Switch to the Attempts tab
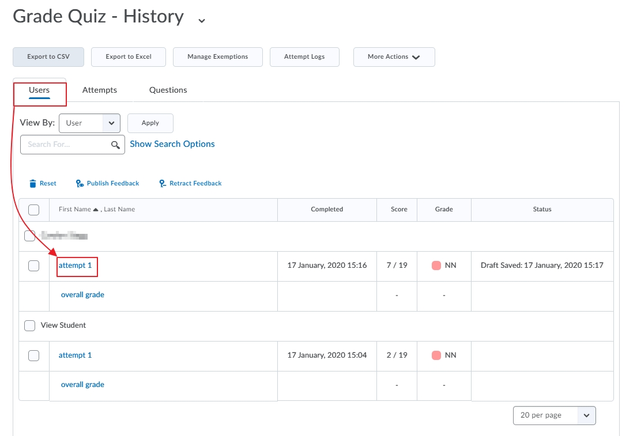637x436 pixels. pos(100,90)
